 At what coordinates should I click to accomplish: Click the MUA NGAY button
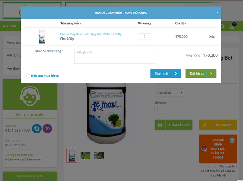click(x=218, y=125)
